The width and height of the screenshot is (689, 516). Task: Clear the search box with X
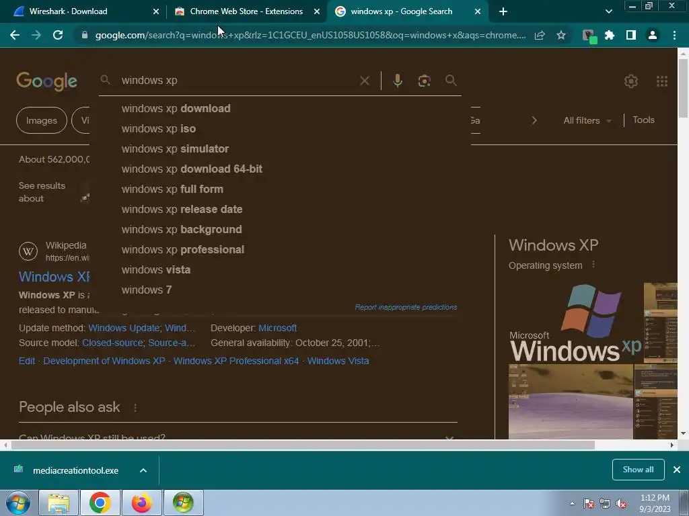365,81
